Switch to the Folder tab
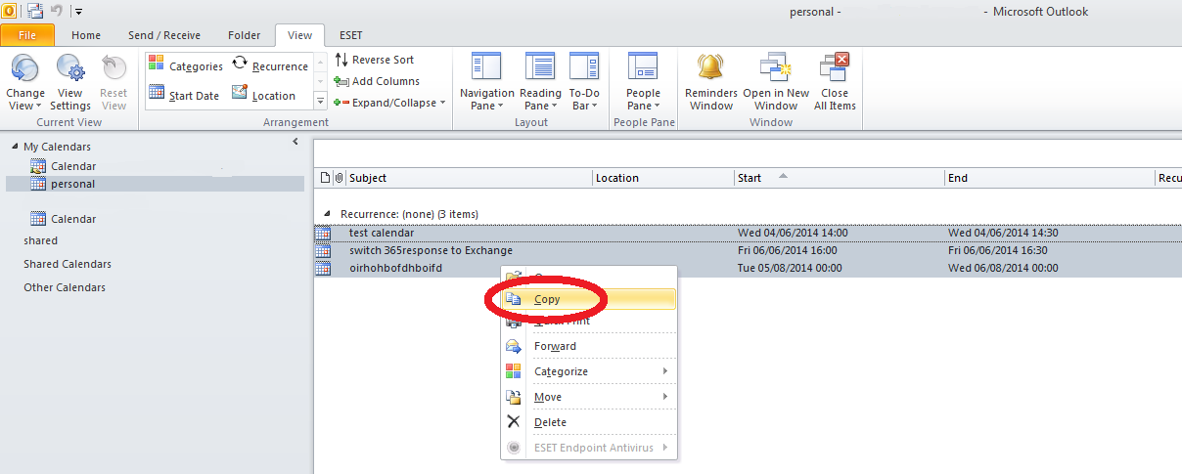 coord(245,35)
